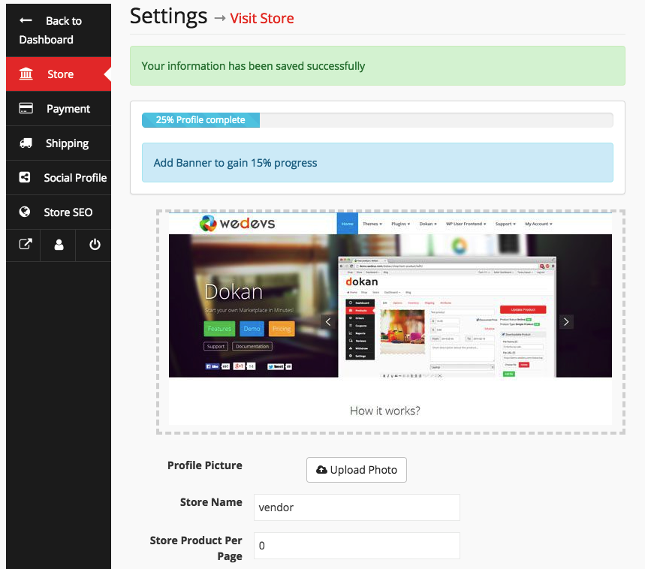Open the Store settings tab
The height and width of the screenshot is (569, 645).
59,74
